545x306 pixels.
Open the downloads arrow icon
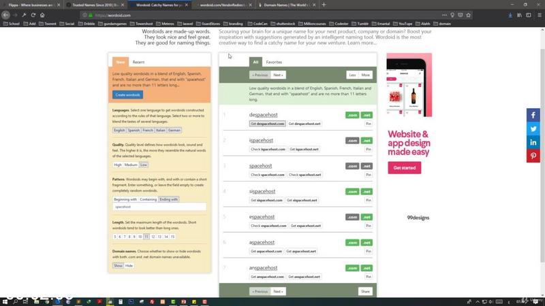pos(510,15)
